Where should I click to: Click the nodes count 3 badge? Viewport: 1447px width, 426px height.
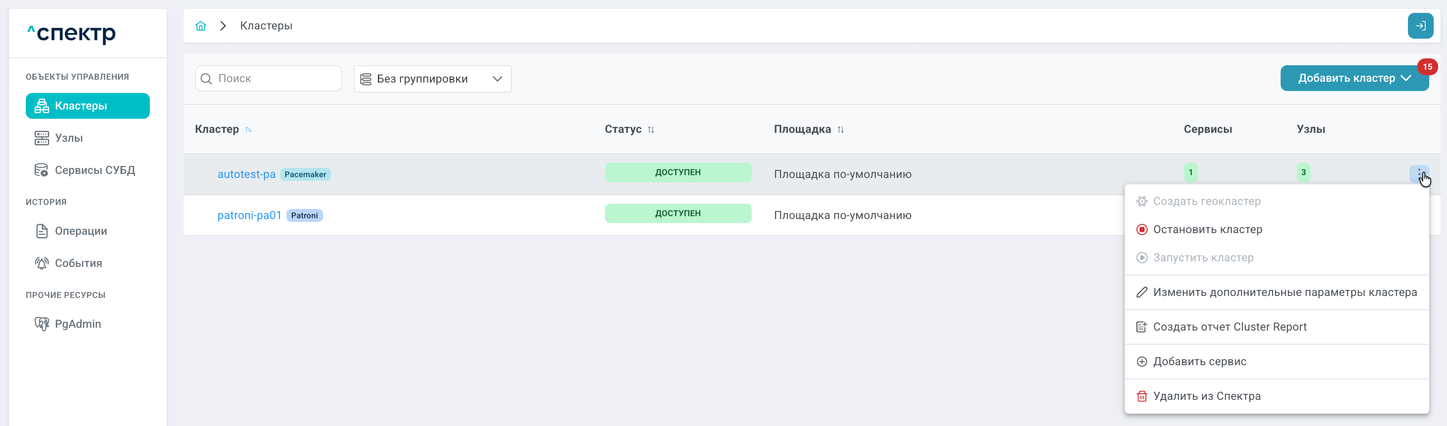(x=1303, y=172)
